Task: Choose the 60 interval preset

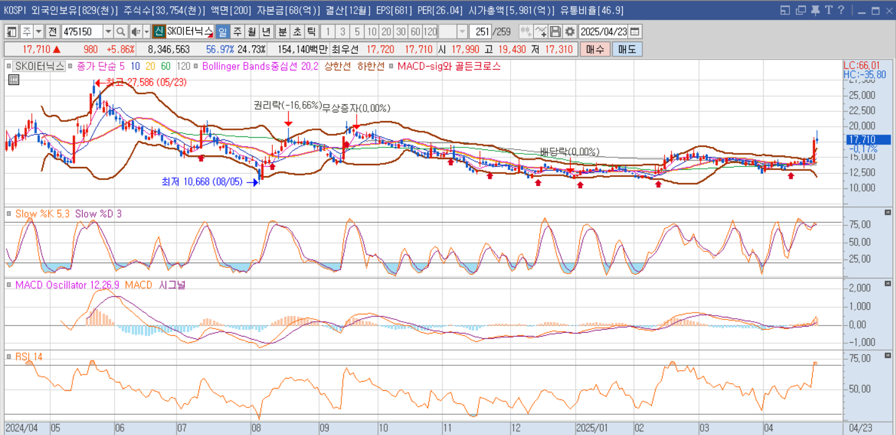Action: pyautogui.click(x=416, y=32)
